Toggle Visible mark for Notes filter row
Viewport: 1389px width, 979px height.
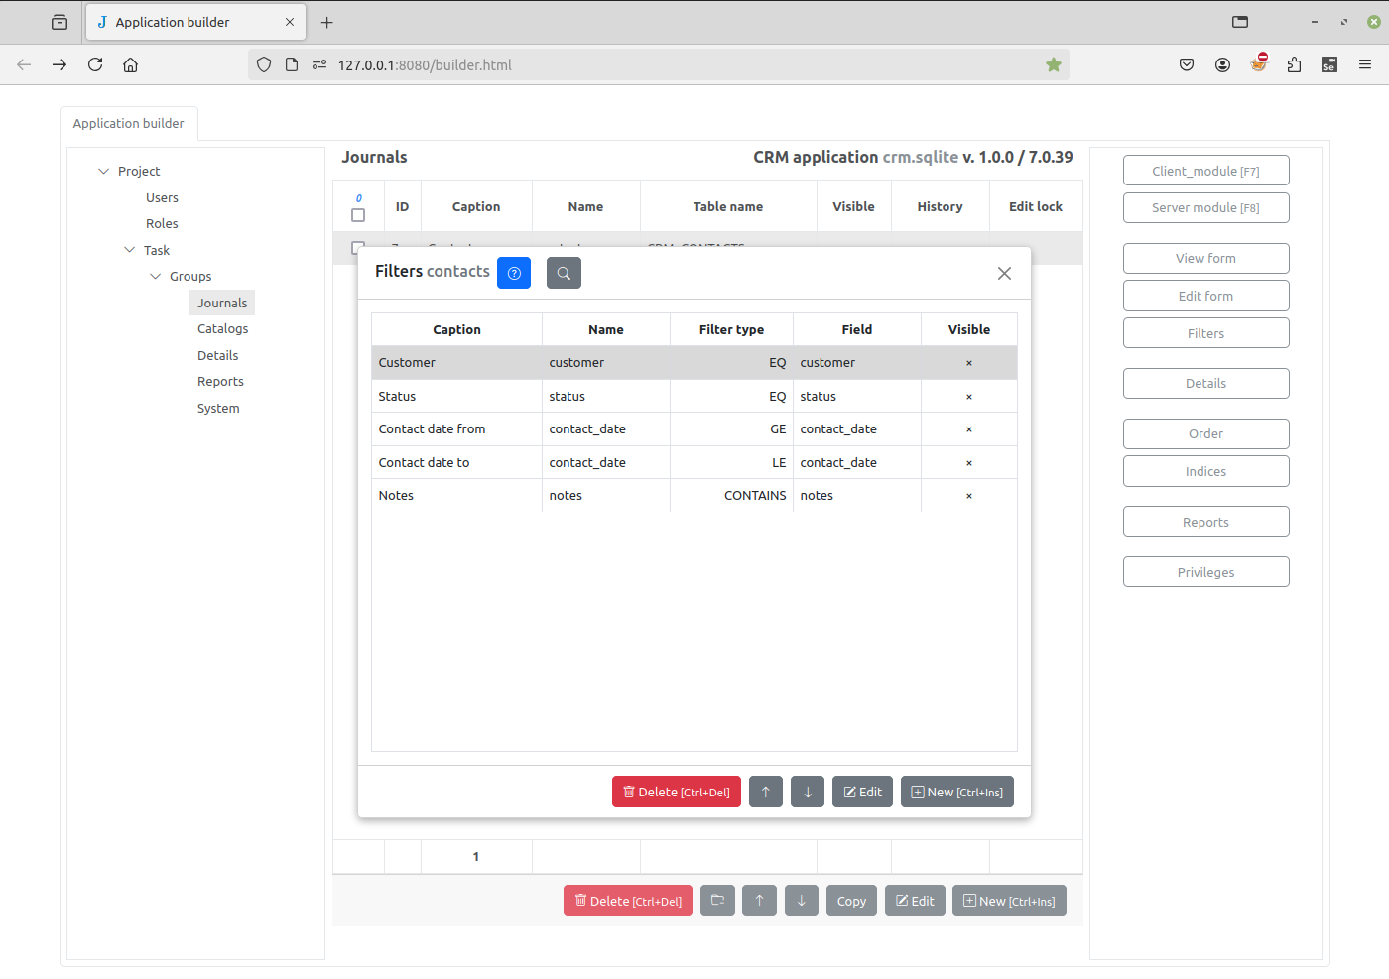click(969, 496)
